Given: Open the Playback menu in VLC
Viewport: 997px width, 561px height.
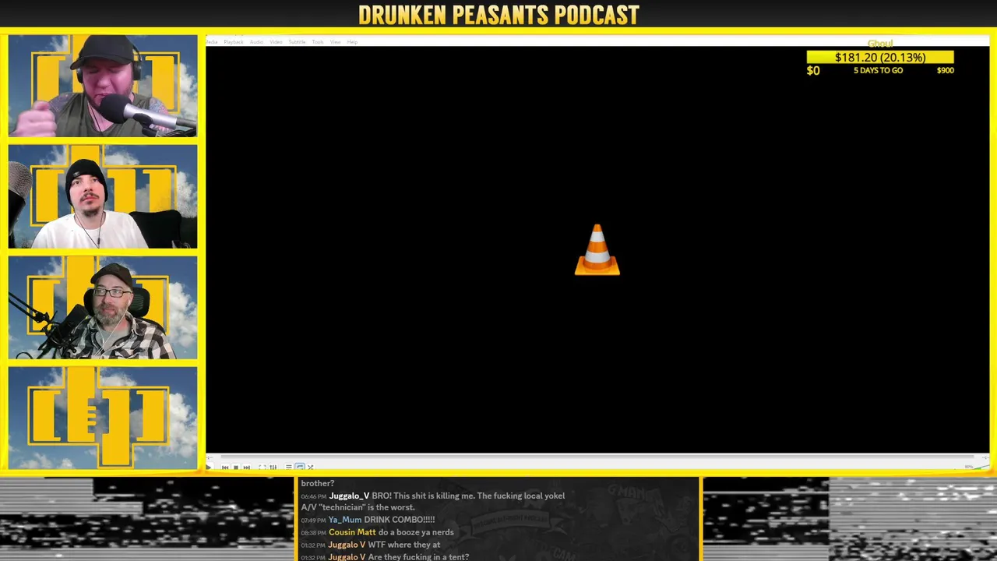Looking at the screenshot, I should pyautogui.click(x=234, y=42).
